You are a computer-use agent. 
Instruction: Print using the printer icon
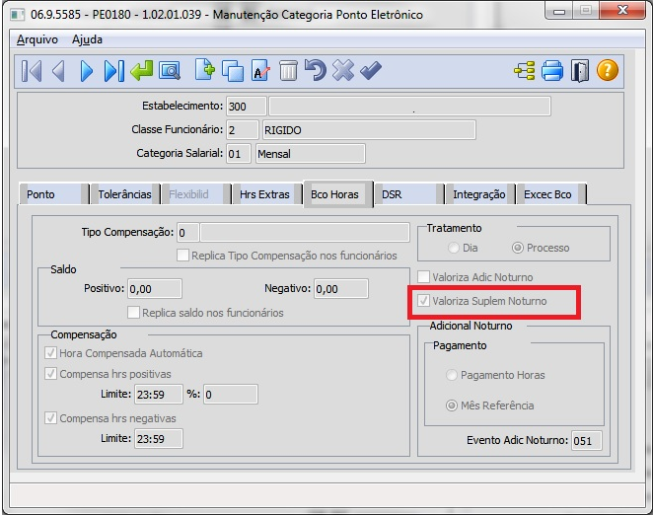(552, 70)
